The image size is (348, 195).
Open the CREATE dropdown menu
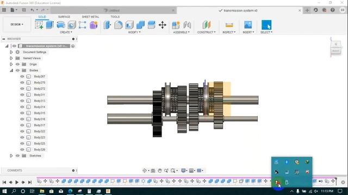point(66,32)
